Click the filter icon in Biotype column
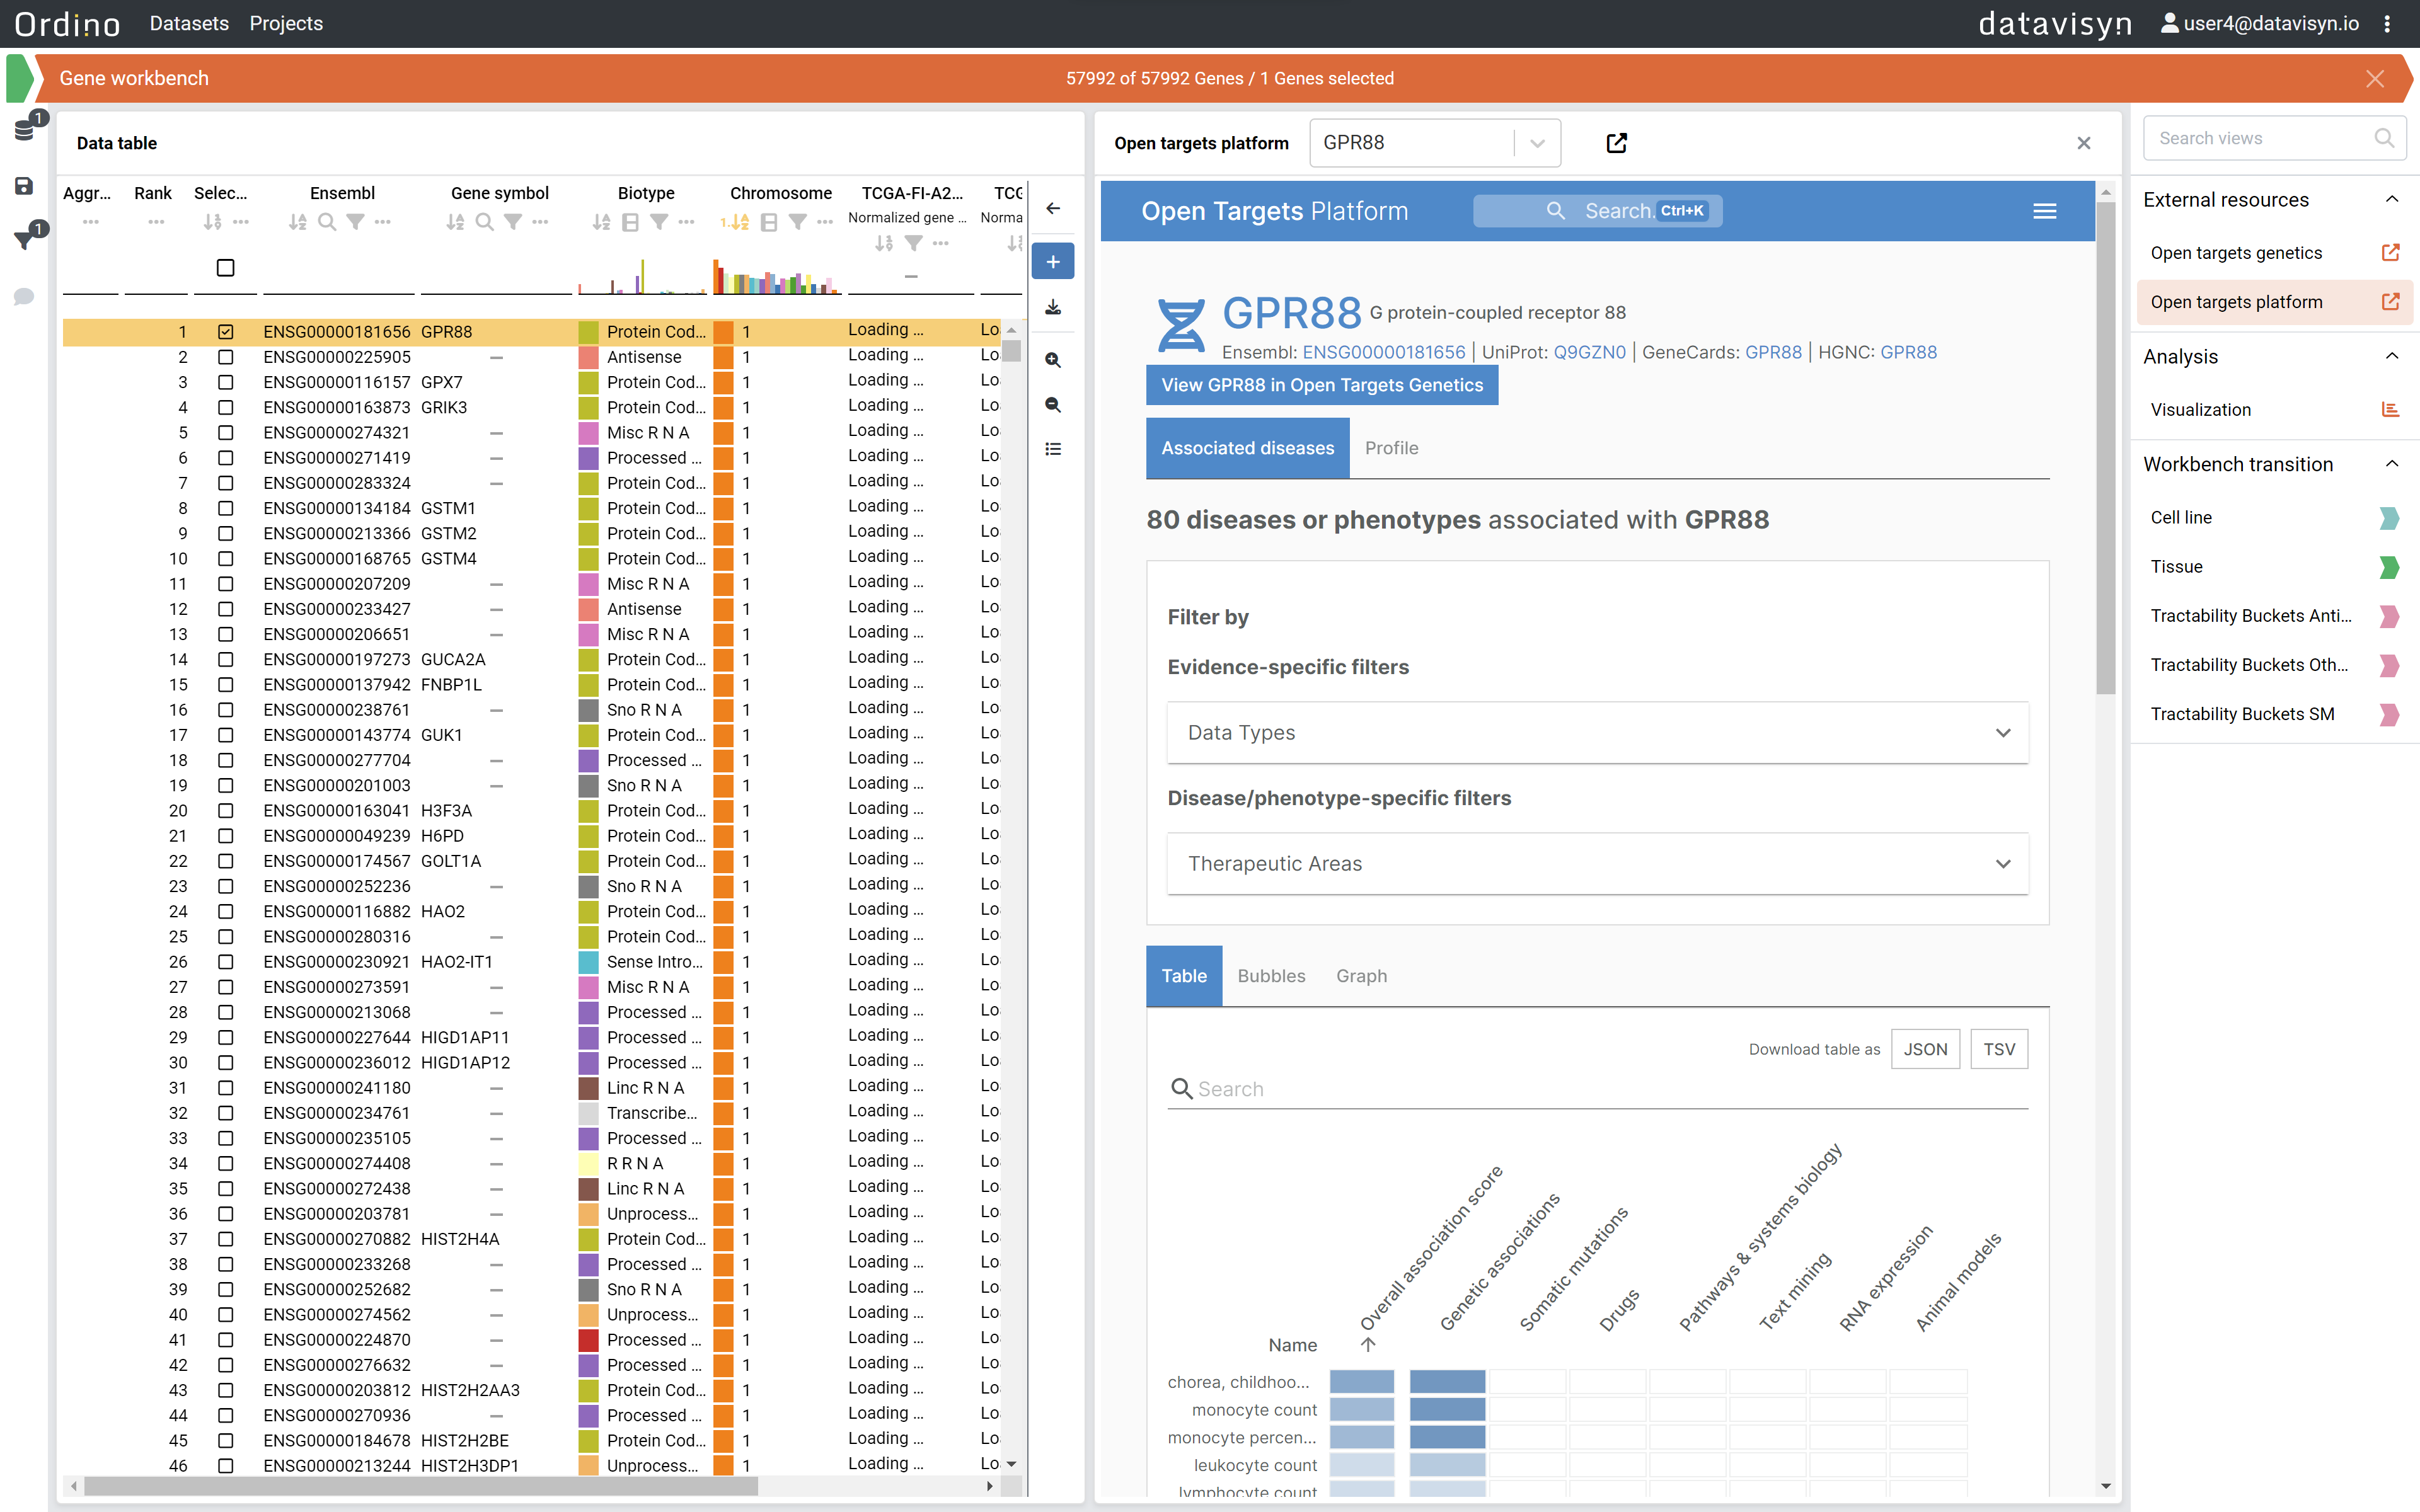Viewport: 2420px width, 1512px height. tap(659, 222)
